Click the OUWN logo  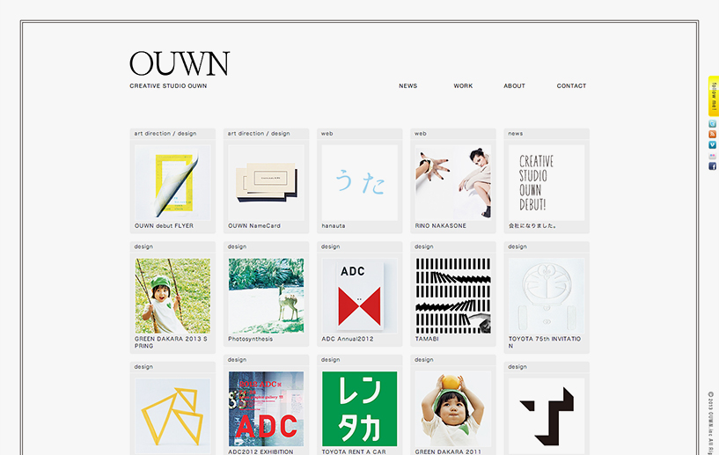(x=180, y=63)
